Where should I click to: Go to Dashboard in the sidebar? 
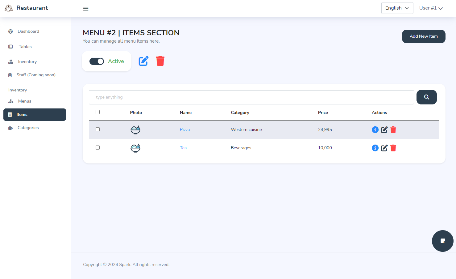pos(28,32)
